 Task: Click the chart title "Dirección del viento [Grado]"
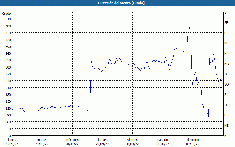pos(121,3)
